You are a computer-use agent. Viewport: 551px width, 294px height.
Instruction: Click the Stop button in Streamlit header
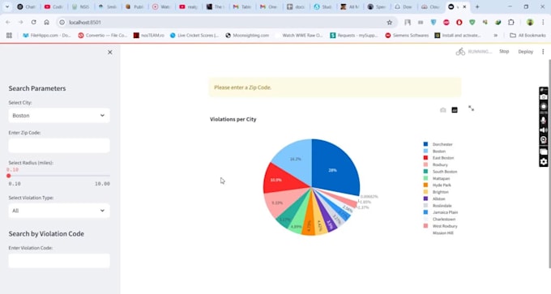tap(504, 52)
